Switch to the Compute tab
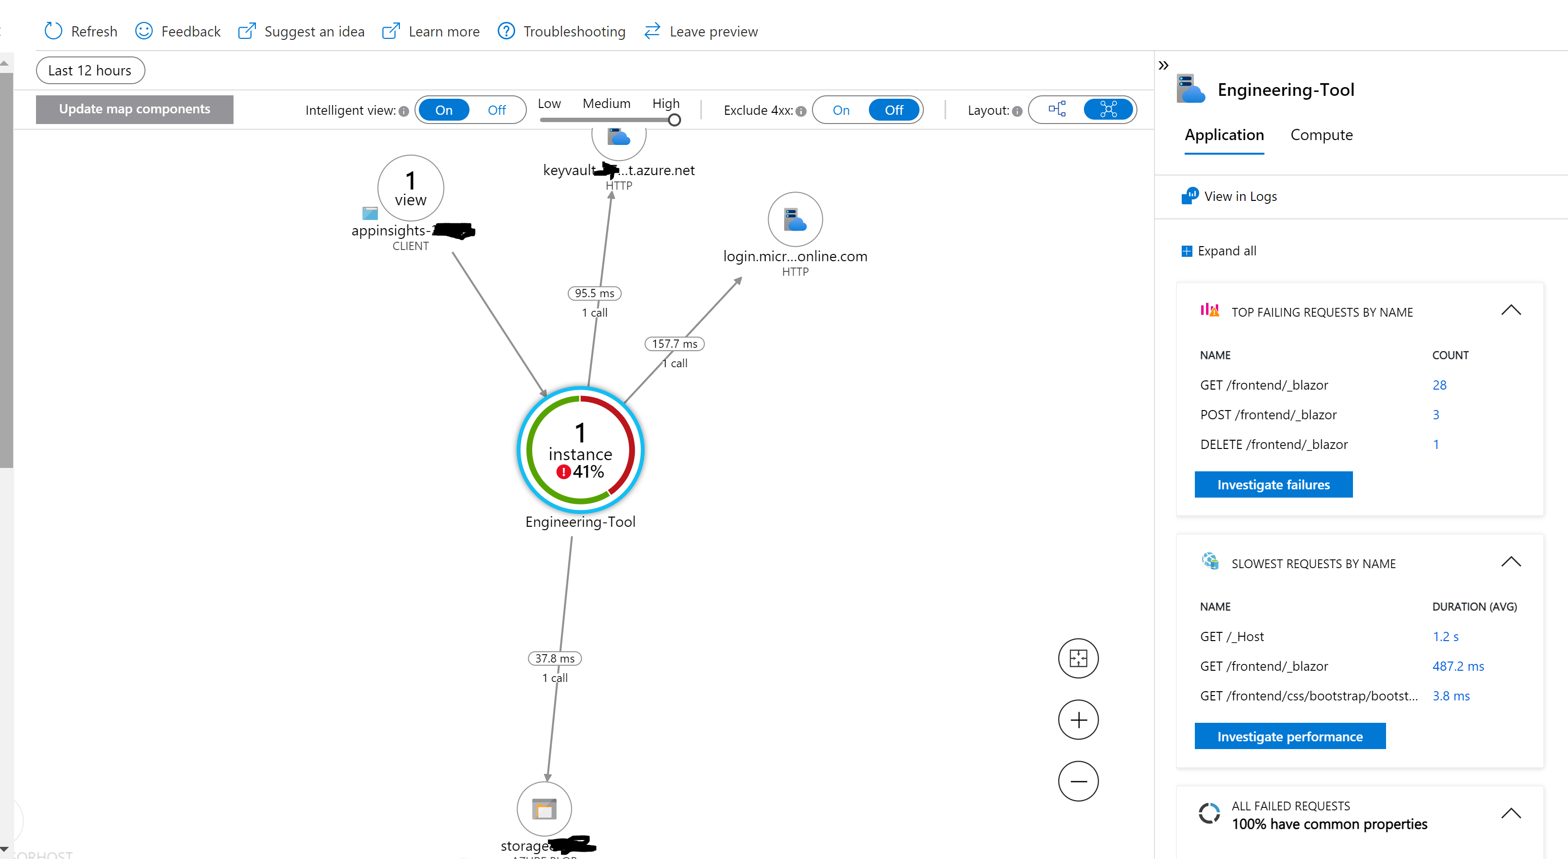The image size is (1568, 859). click(x=1321, y=135)
